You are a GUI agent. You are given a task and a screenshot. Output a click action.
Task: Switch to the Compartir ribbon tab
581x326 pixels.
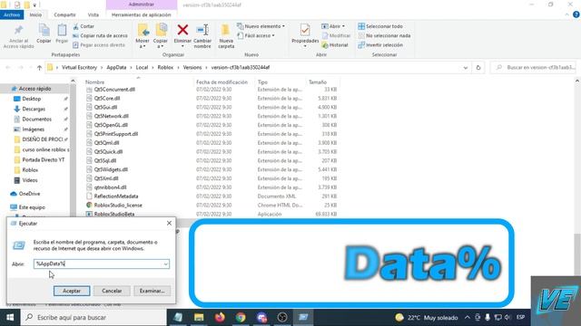pyautogui.click(x=64, y=14)
